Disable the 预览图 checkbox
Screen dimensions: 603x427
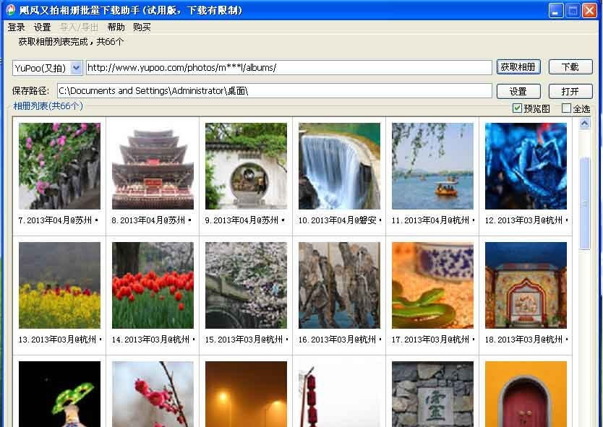click(x=516, y=107)
